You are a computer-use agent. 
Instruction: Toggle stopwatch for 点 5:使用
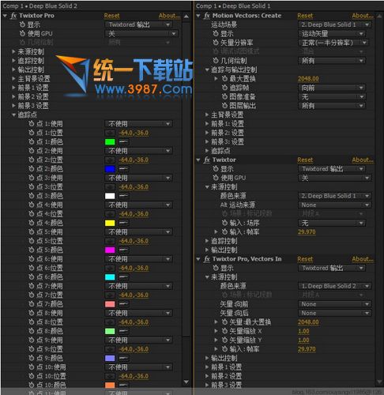[32, 232]
